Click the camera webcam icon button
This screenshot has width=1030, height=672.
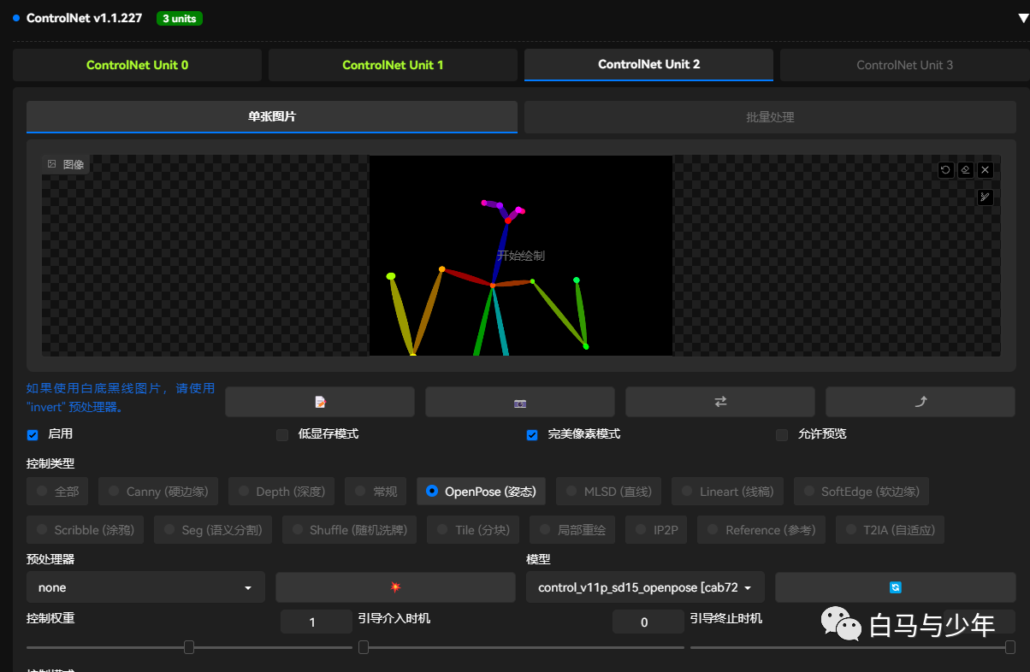coord(519,402)
